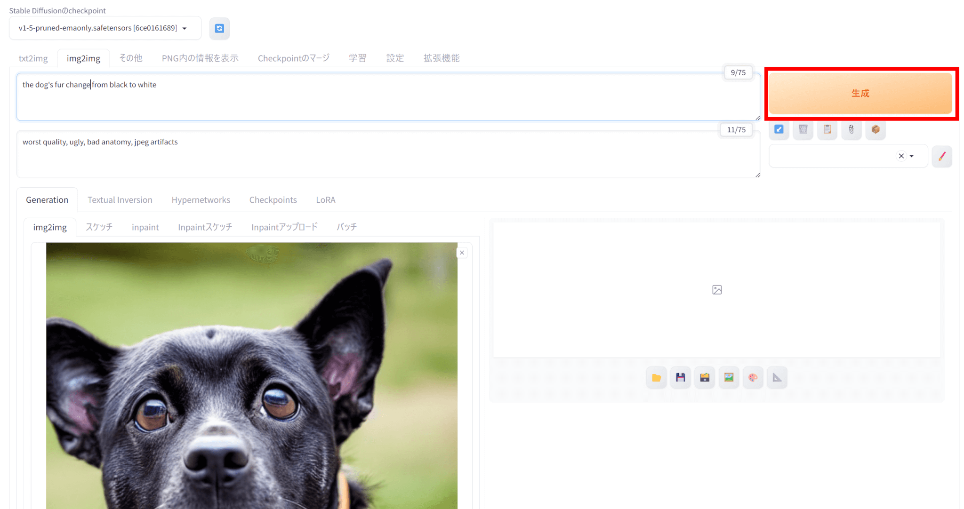Switch to the inpaint sub-tab
Image resolution: width=964 pixels, height=509 pixels.
coord(145,227)
